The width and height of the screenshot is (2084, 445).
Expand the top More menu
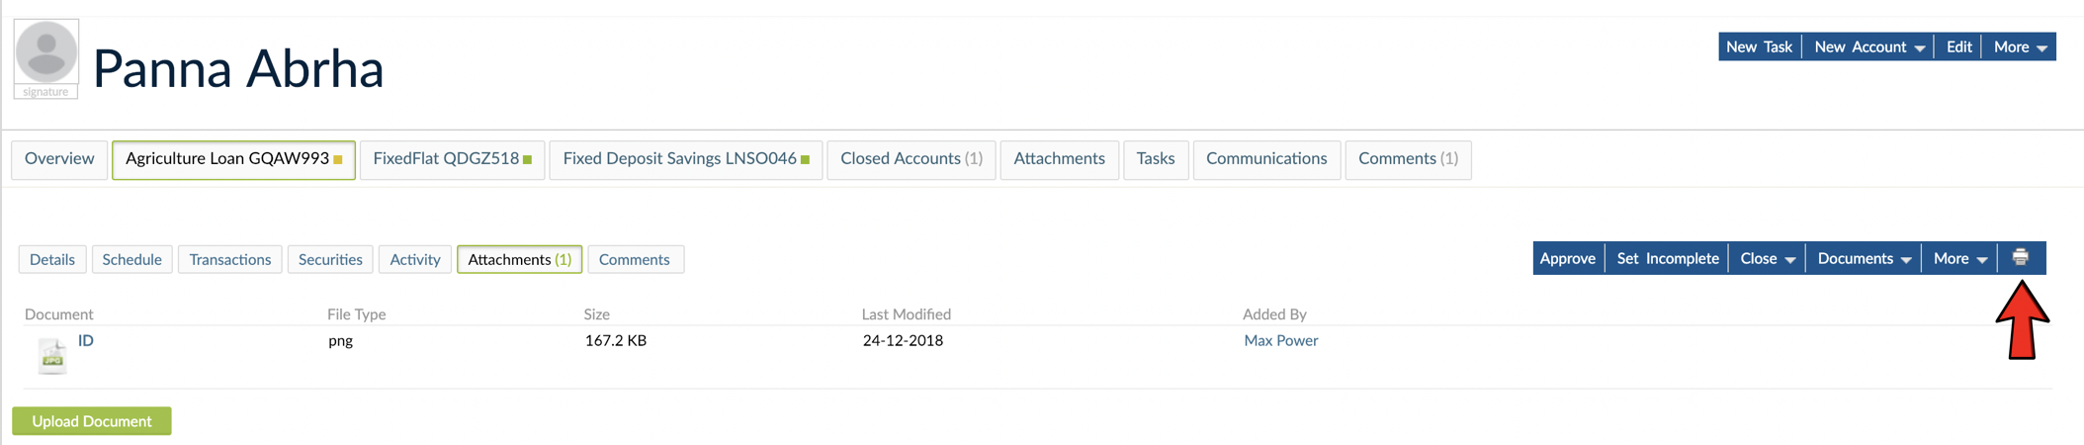[2019, 46]
